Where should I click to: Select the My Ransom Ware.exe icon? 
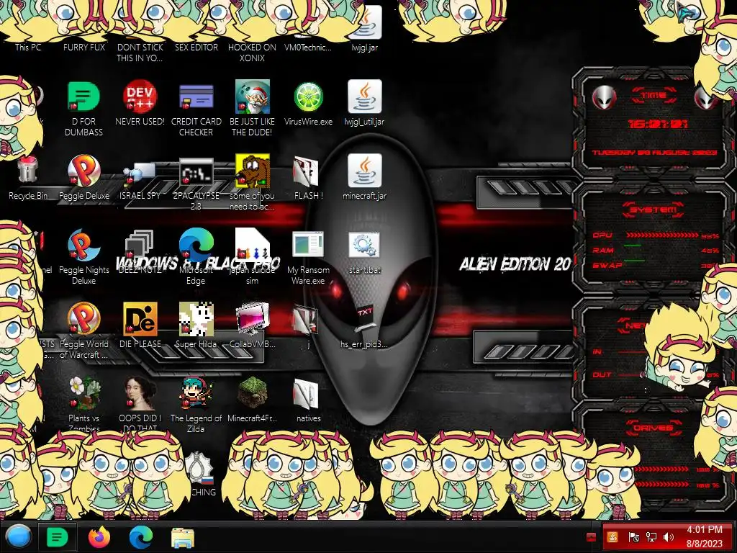[x=308, y=245]
